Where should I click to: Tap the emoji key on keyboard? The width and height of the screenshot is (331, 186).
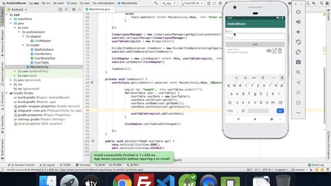[x=243, y=111]
